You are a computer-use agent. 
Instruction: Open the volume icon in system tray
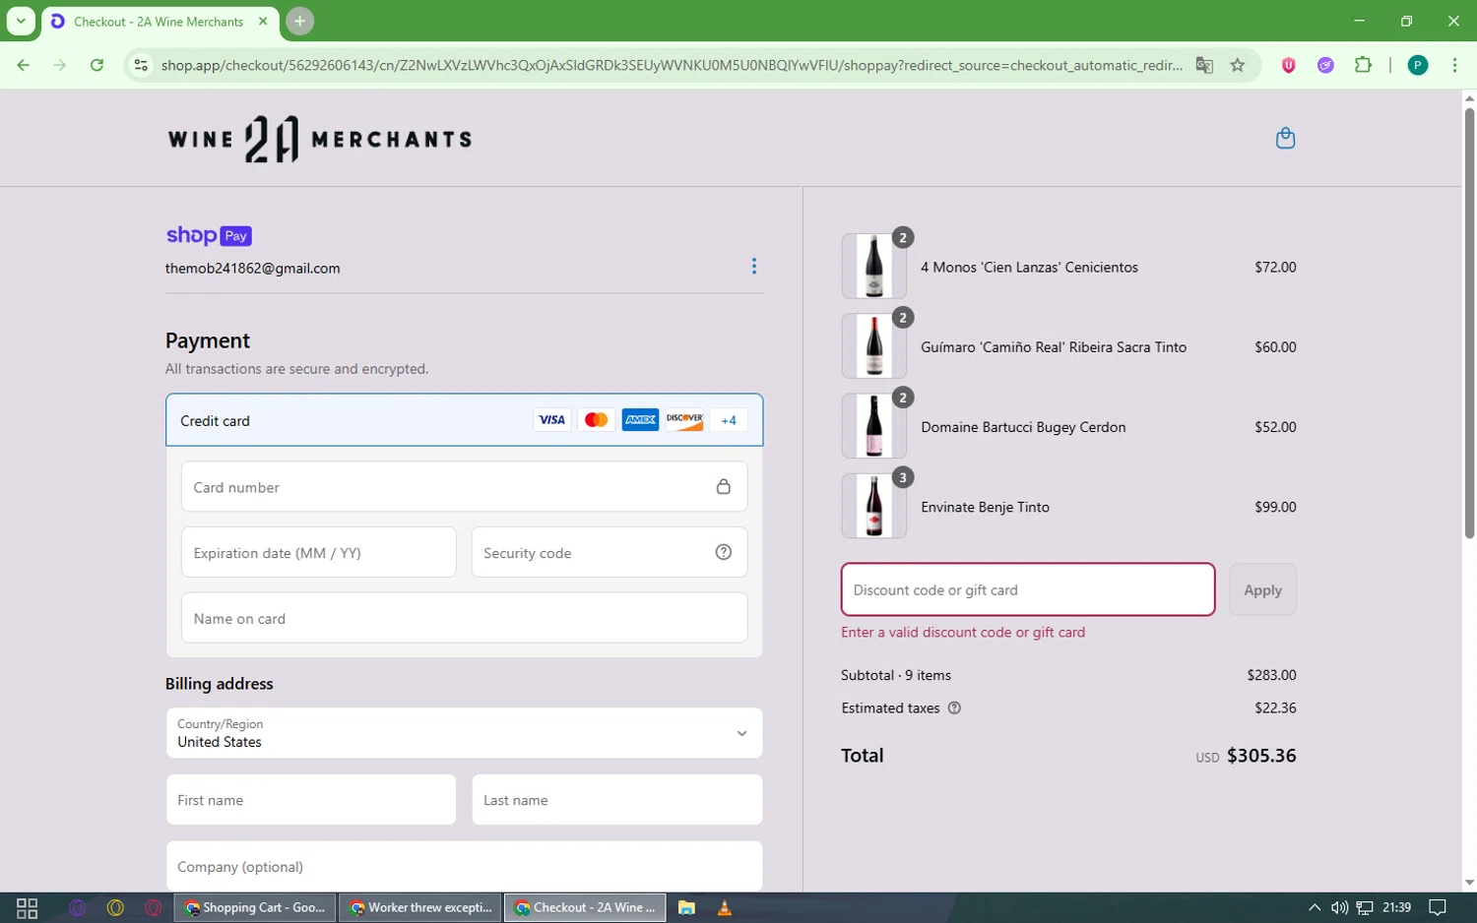tap(1339, 907)
